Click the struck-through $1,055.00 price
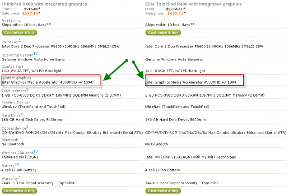Image resolution: width=289 pixels, height=196 pixels. [x=175, y=9]
